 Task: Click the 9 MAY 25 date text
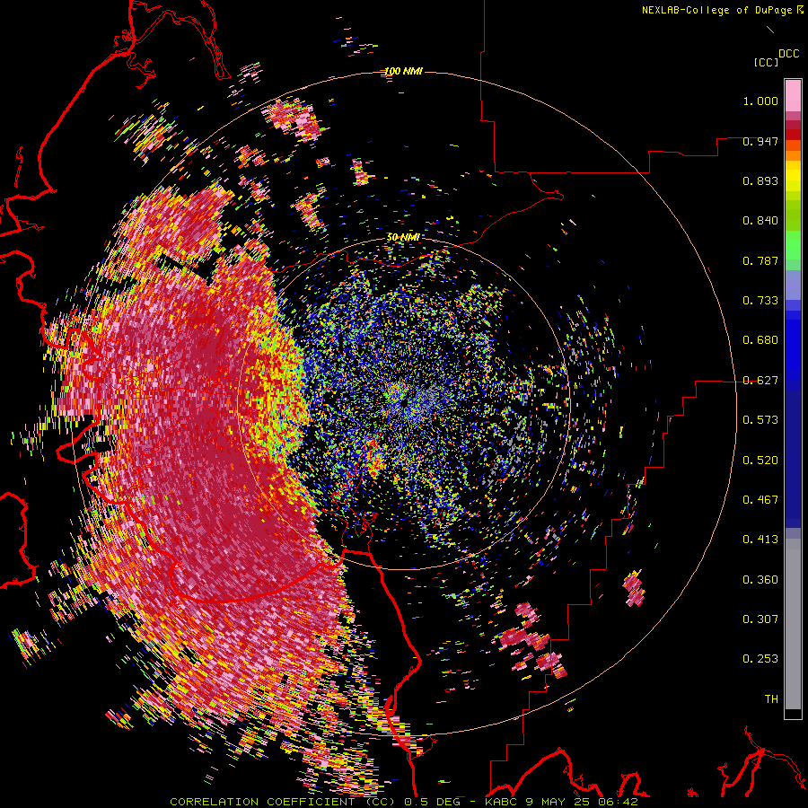(x=558, y=802)
